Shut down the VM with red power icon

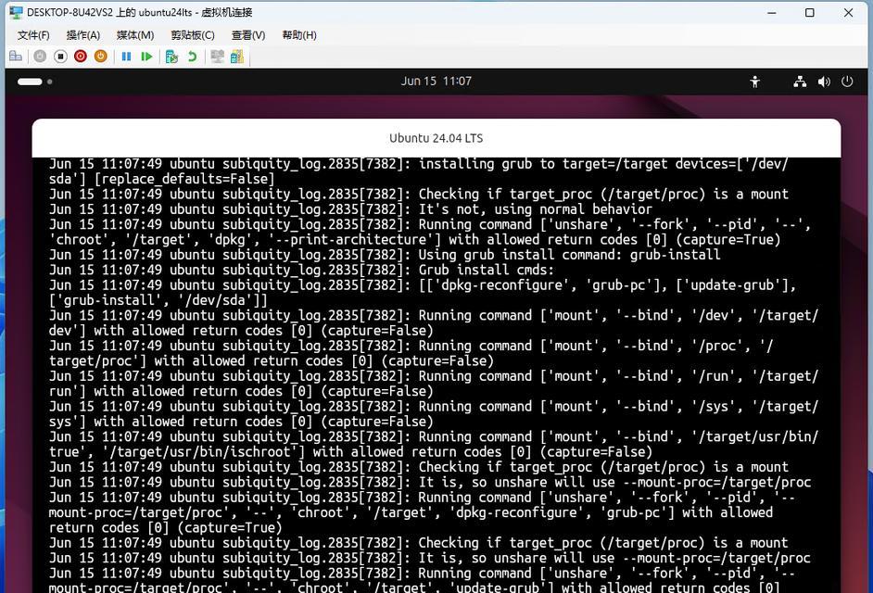tap(81, 57)
